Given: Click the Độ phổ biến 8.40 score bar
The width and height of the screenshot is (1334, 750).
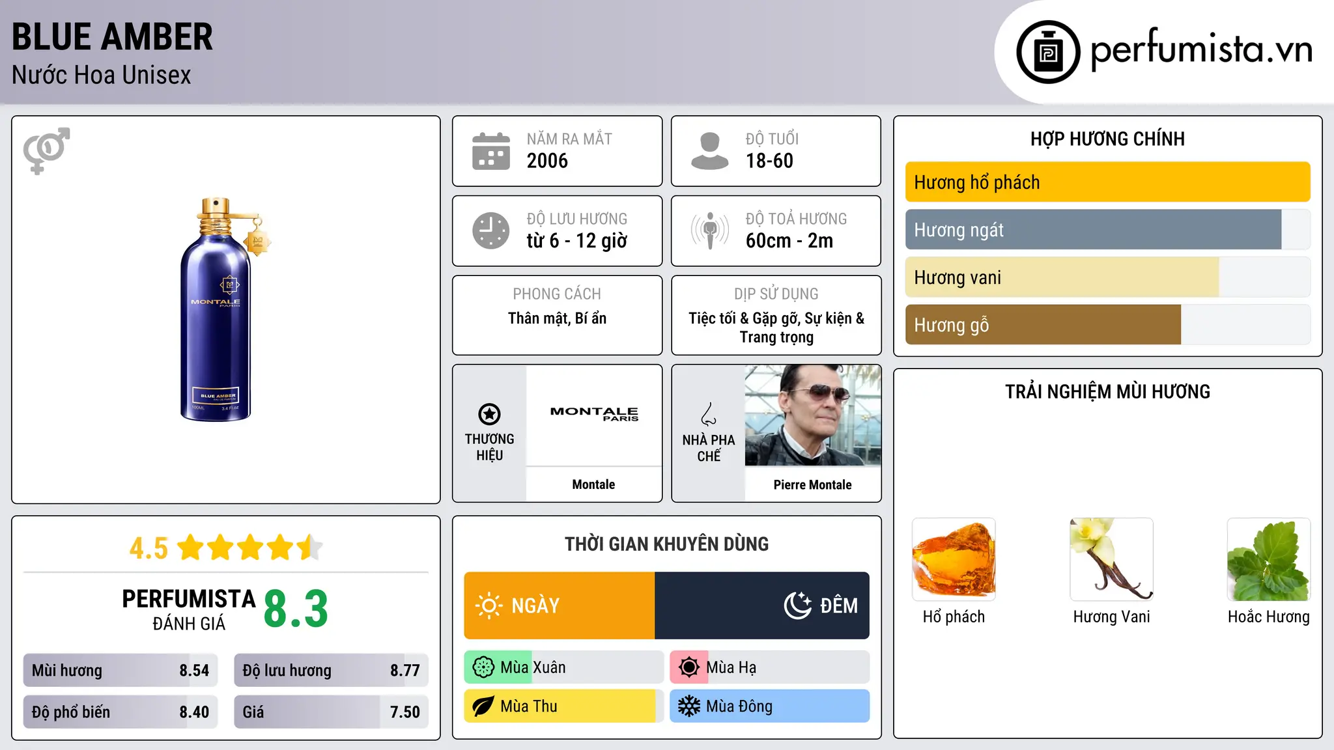Looking at the screenshot, I should (x=121, y=712).
